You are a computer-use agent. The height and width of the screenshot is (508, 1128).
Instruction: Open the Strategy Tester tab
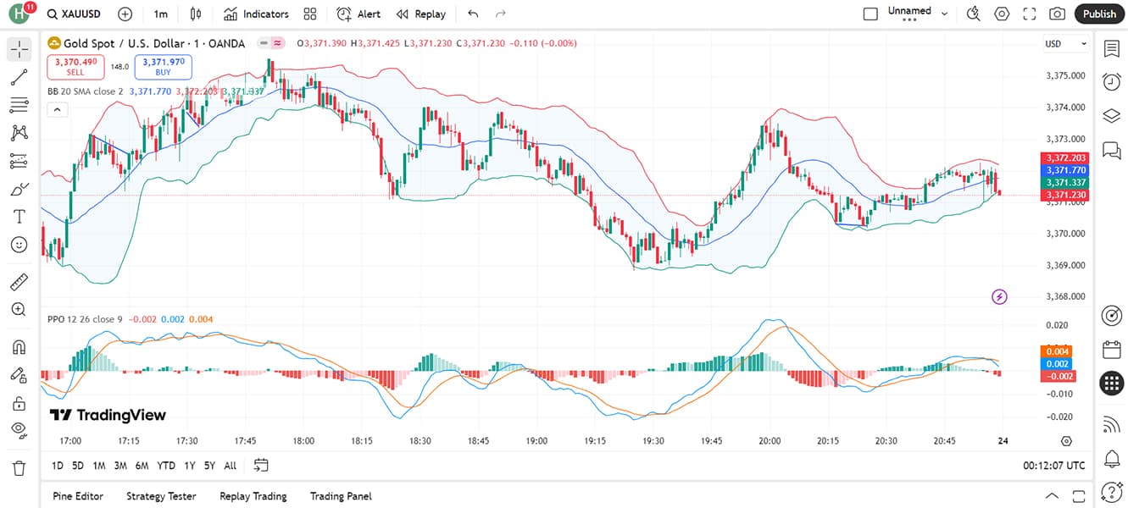pyautogui.click(x=161, y=496)
